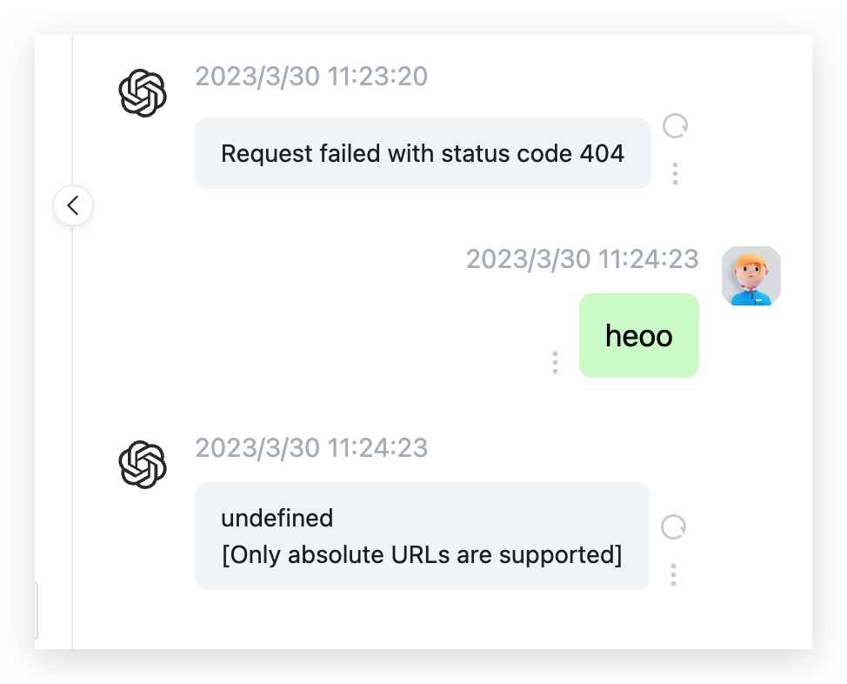Click the user profile avatar beside the 11:24:23 timestamp
847x684 pixels.
click(x=750, y=276)
